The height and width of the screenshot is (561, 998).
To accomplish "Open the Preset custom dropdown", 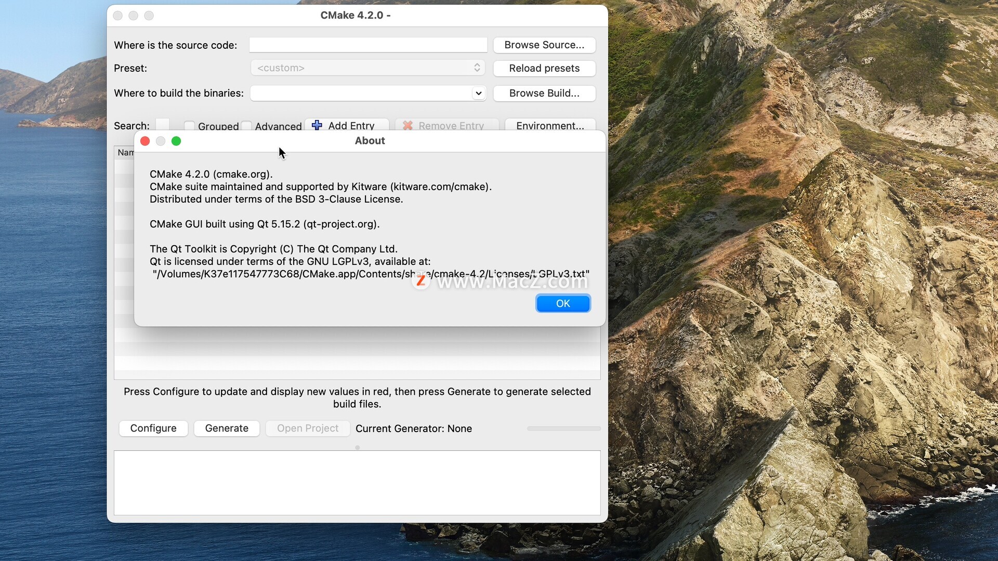I will coord(364,68).
